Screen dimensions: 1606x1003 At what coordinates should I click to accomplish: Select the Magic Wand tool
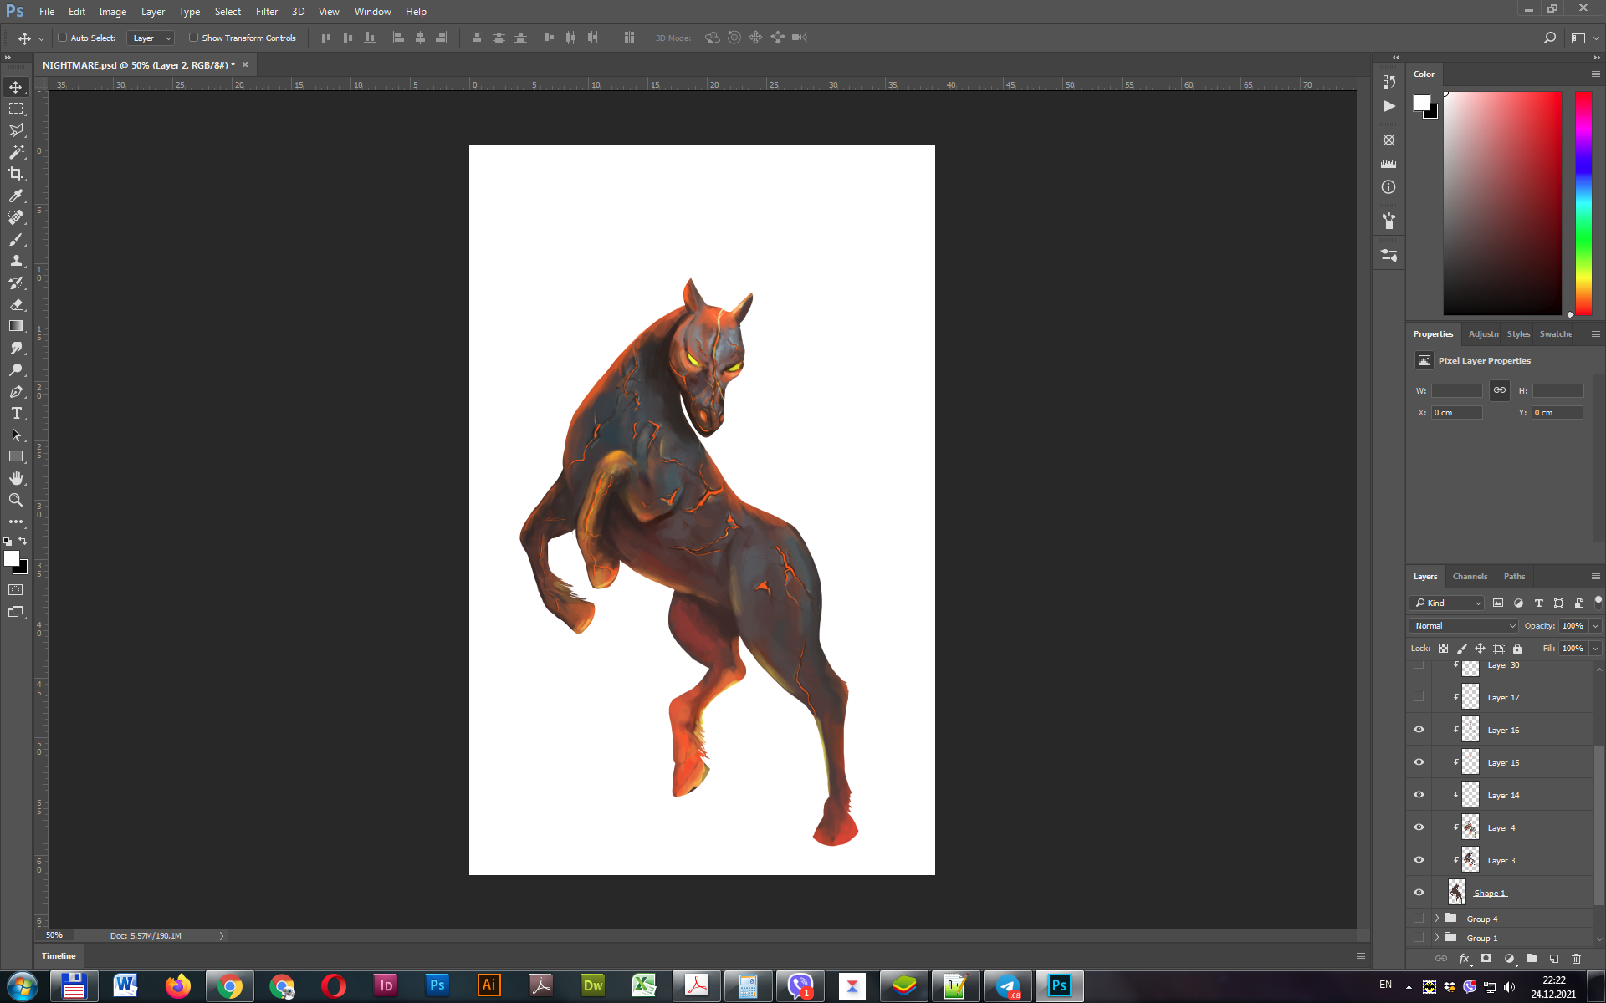tap(16, 152)
